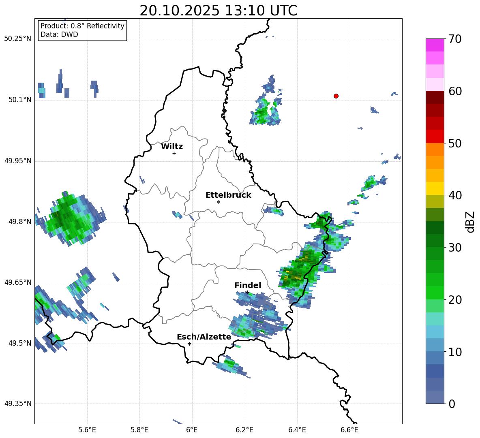Image resolution: width=480 pixels, height=438 pixels.
Task: Click the 50 colorbar tick label
Action: tap(455, 143)
